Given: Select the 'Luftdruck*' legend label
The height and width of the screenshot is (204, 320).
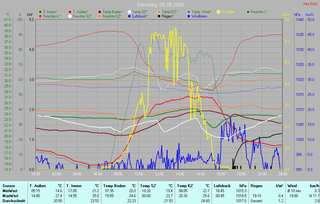Looking at the screenshot, I should click(x=140, y=16).
